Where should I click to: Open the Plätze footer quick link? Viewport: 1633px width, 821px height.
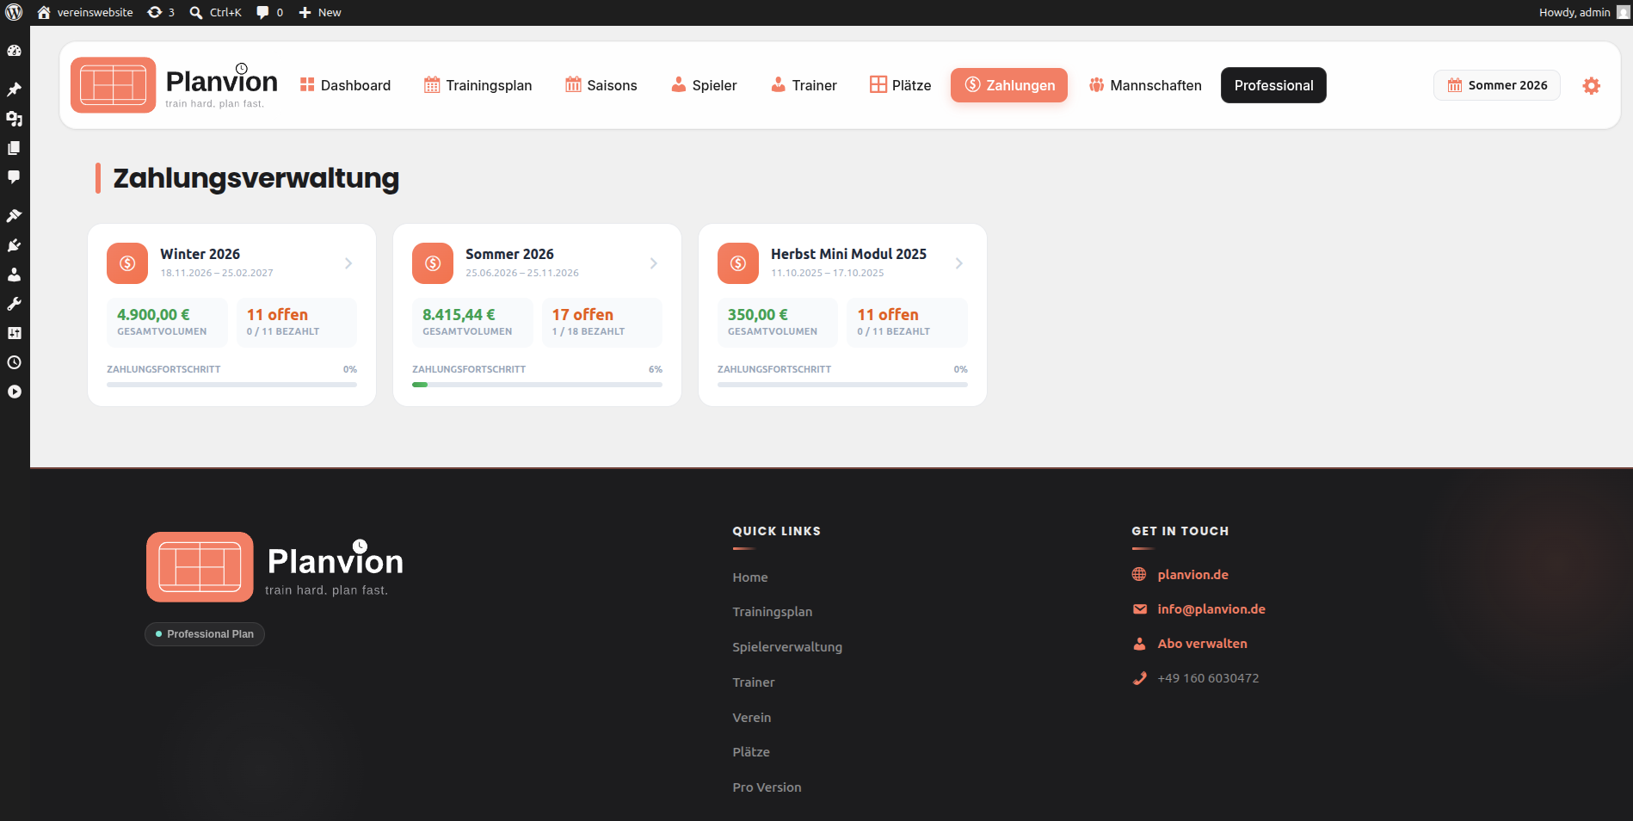pyautogui.click(x=751, y=752)
